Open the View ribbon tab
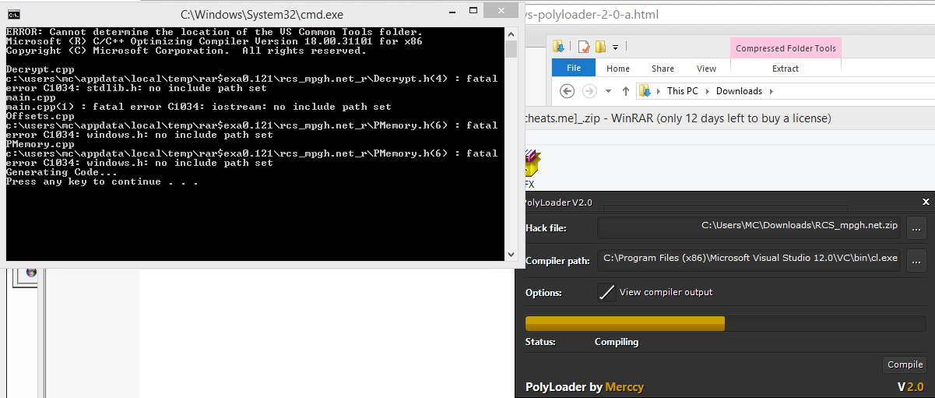The height and width of the screenshot is (398, 935). click(x=707, y=69)
